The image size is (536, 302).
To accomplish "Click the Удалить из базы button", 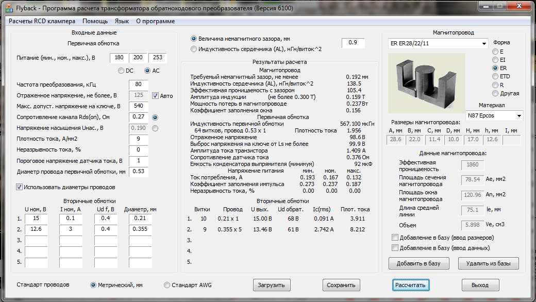I will point(488,263).
